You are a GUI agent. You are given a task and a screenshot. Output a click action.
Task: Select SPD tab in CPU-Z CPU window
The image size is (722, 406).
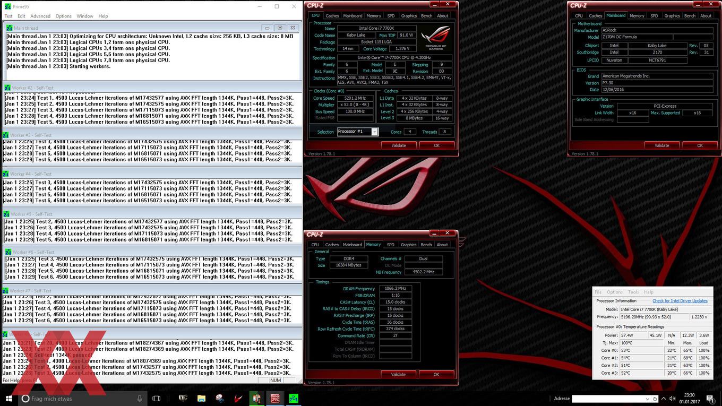click(391, 16)
